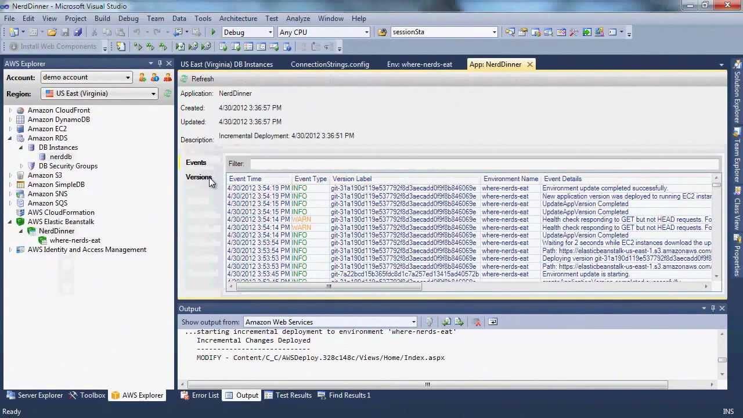743x418 pixels.
Task: Switch to the Test Results tab
Action: pyautogui.click(x=288, y=395)
